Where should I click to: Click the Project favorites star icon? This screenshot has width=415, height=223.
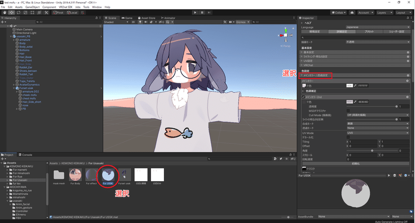click(x=286, y=159)
